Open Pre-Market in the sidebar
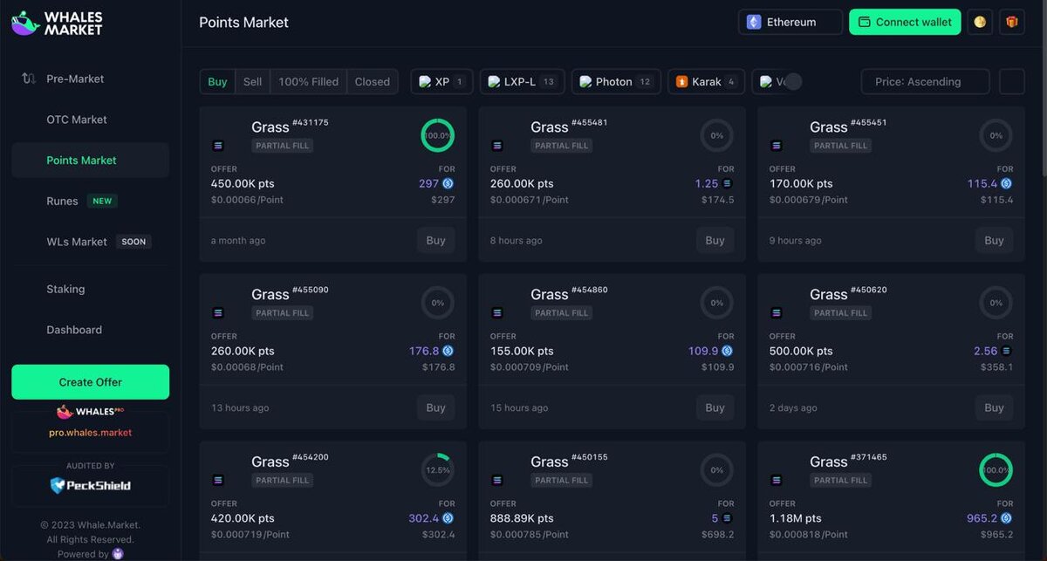This screenshot has width=1047, height=561. (90, 79)
